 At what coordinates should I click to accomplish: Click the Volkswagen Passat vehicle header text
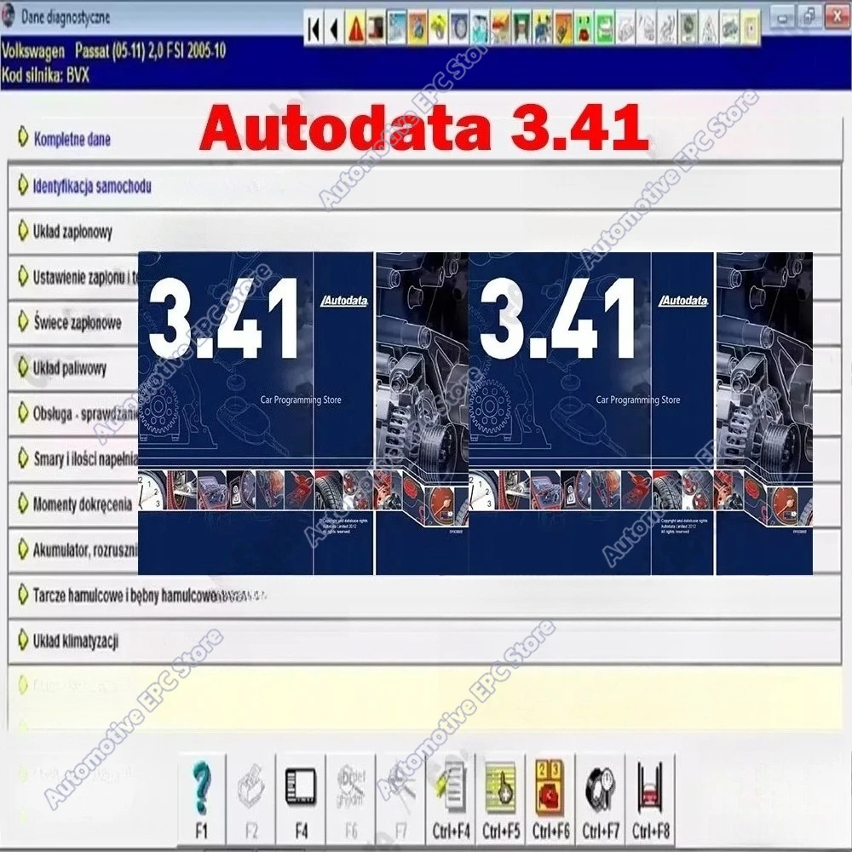tap(113, 51)
